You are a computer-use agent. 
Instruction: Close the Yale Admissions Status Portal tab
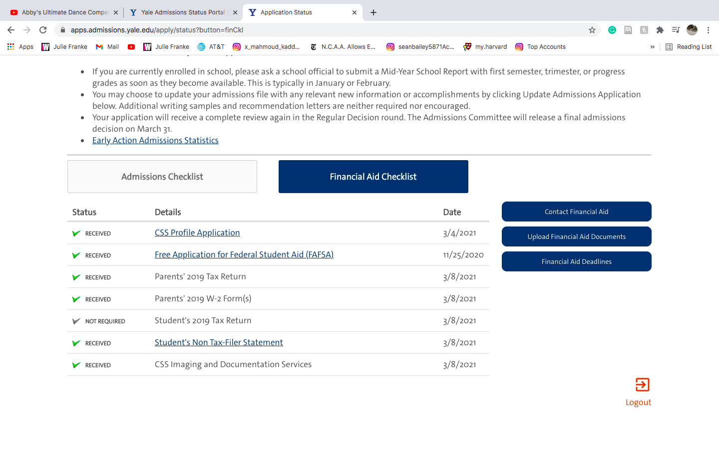click(235, 12)
